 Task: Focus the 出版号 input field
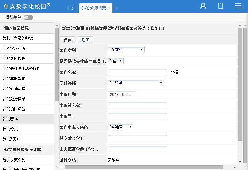click(137, 117)
